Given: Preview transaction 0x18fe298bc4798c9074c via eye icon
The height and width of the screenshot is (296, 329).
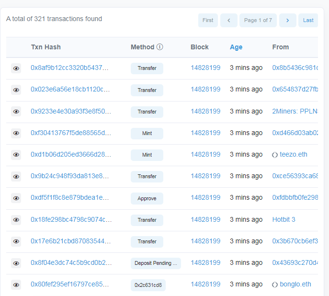Looking at the screenshot, I should point(16,220).
